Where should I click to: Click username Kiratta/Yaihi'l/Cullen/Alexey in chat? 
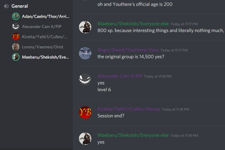click(129, 109)
